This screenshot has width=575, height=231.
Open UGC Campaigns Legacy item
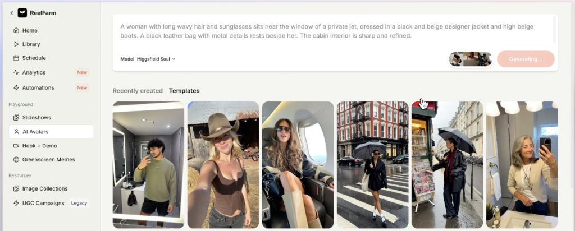[x=51, y=203]
